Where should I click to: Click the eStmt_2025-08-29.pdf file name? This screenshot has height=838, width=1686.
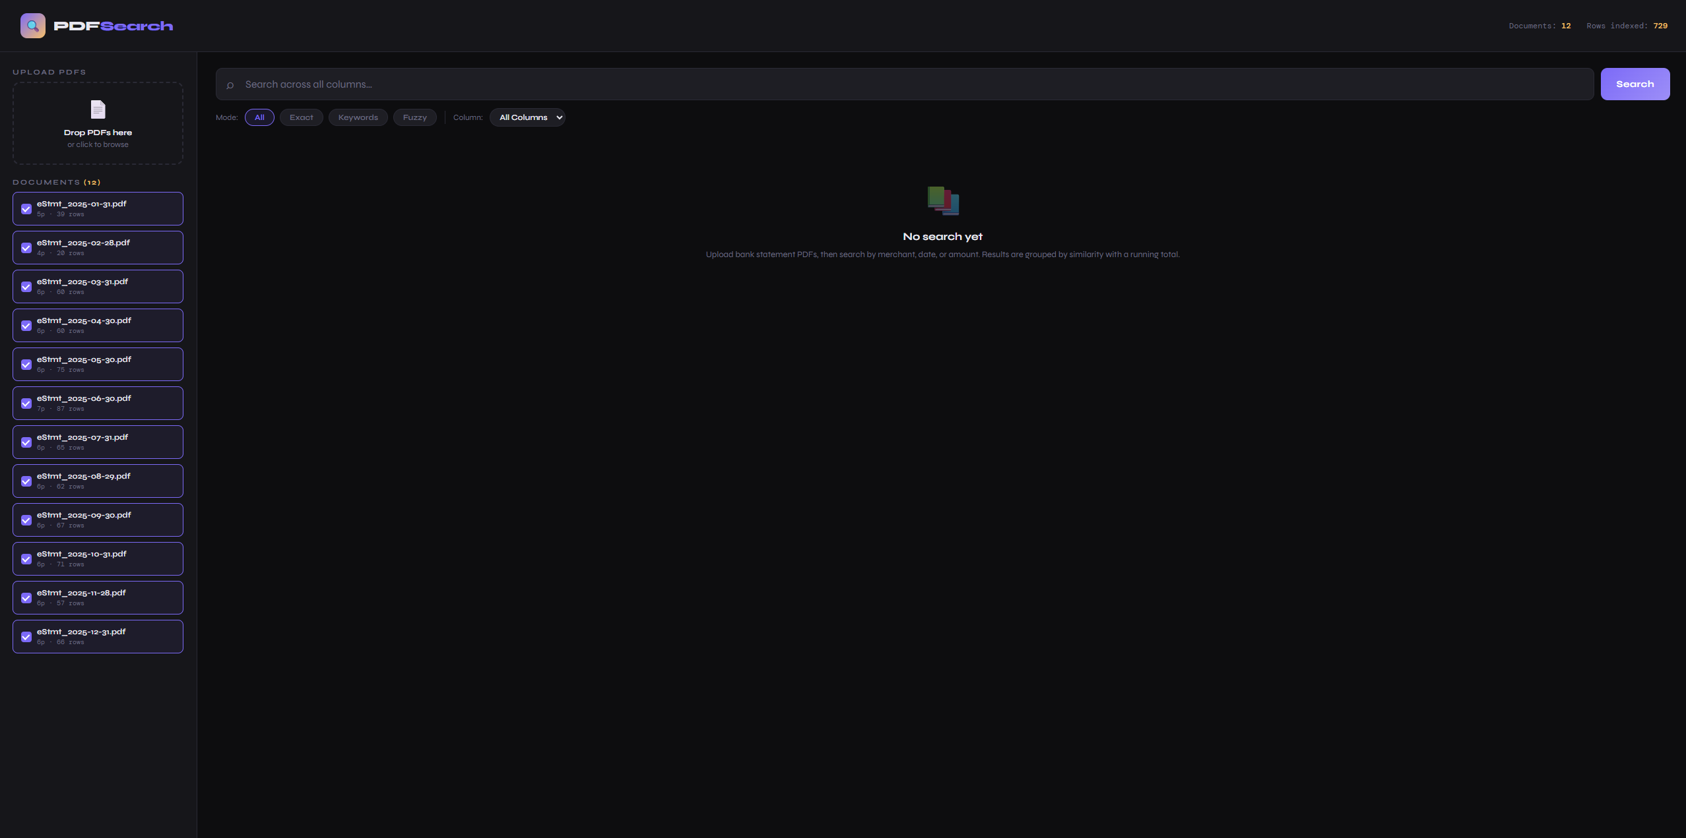coord(84,476)
